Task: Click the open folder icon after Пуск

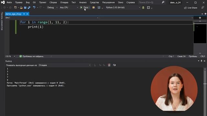Action: 94,7
